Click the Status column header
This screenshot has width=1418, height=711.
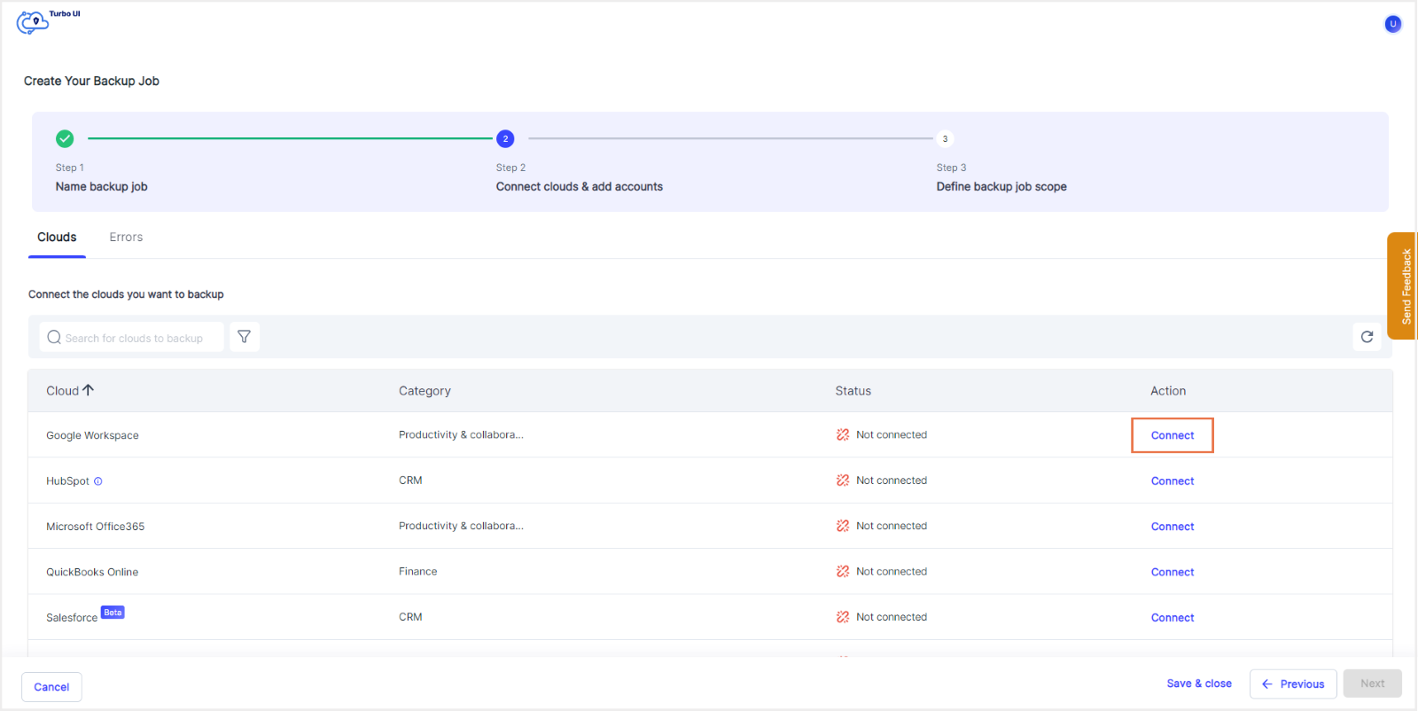coord(853,391)
